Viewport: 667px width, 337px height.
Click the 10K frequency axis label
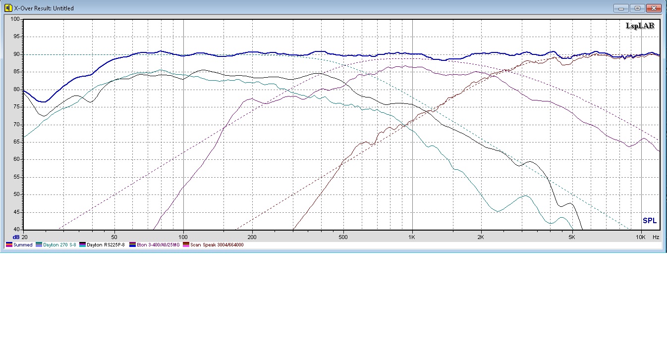coord(641,237)
